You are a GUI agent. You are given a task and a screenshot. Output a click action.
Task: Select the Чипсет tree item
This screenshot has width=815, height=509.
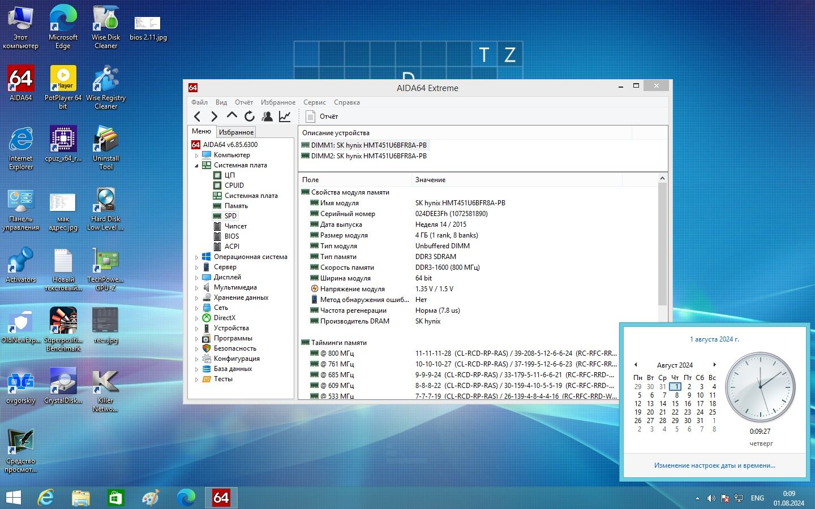235,226
